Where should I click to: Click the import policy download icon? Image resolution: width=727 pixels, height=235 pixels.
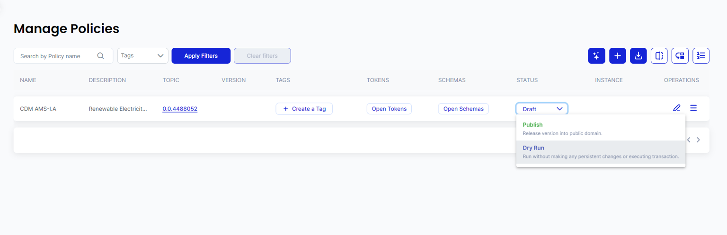(x=638, y=56)
